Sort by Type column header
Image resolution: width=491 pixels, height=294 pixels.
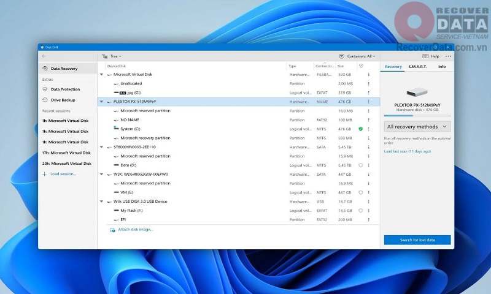pos(292,66)
